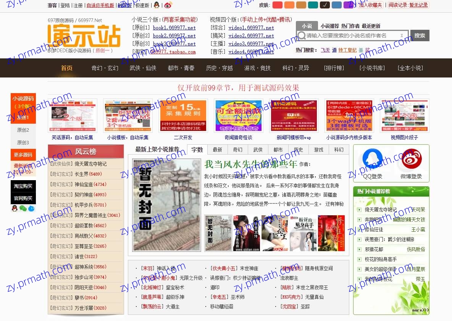Click the 淘宝购买 button in left sidebar
452x321 pixels.
(23, 186)
